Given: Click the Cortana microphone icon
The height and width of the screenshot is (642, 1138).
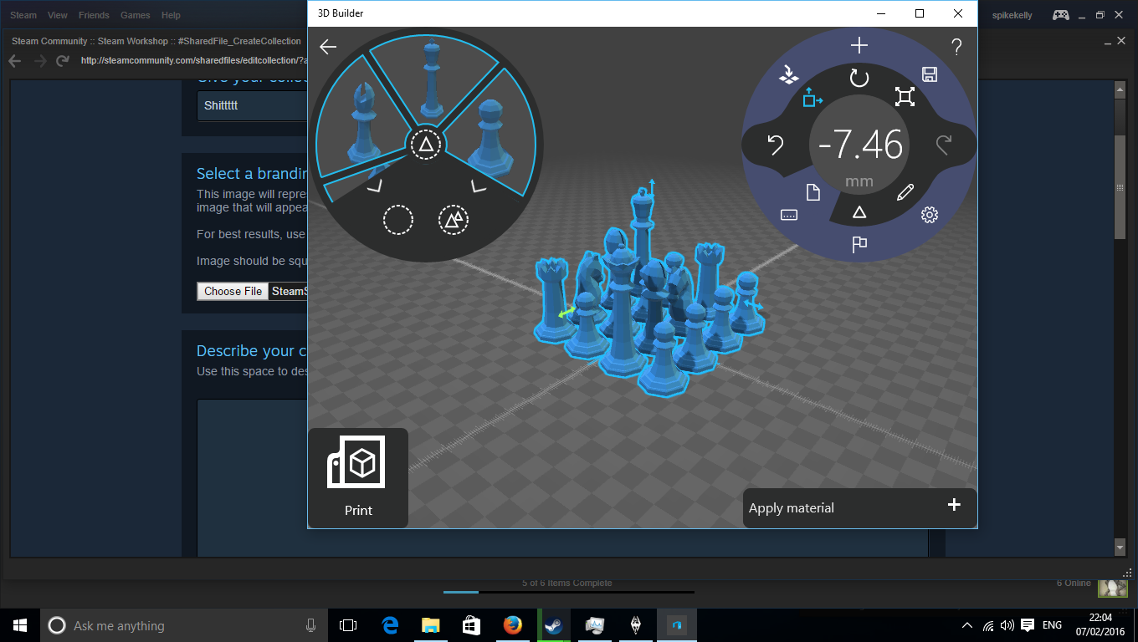Looking at the screenshot, I should (x=310, y=625).
